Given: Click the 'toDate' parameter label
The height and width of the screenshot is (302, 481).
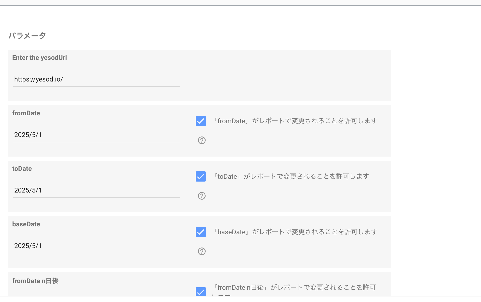Looking at the screenshot, I should pyautogui.click(x=22, y=169).
